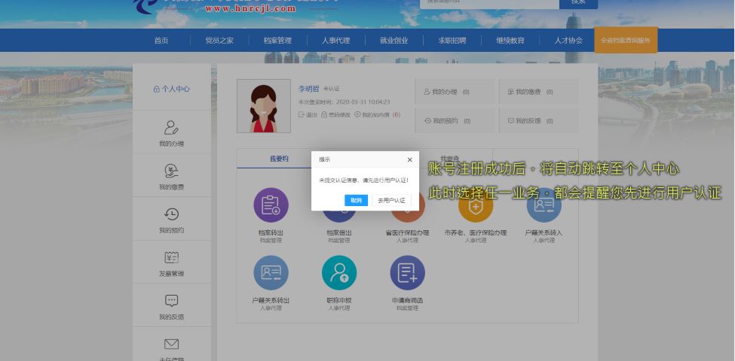Open 就业创业 navigation item
This screenshot has height=361, width=735.
click(394, 41)
